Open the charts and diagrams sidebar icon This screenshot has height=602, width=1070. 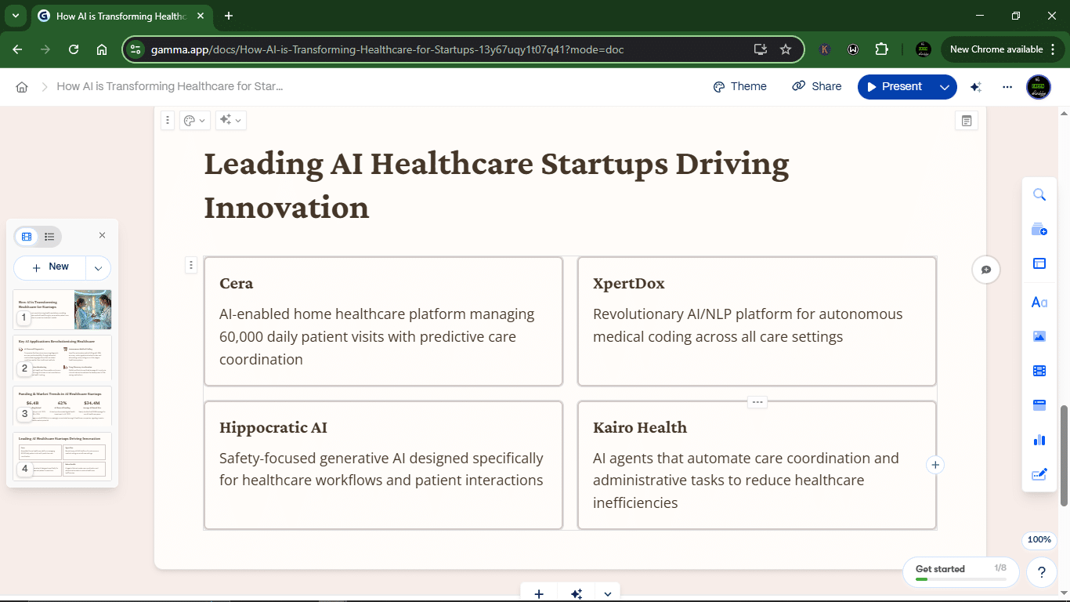tap(1039, 440)
